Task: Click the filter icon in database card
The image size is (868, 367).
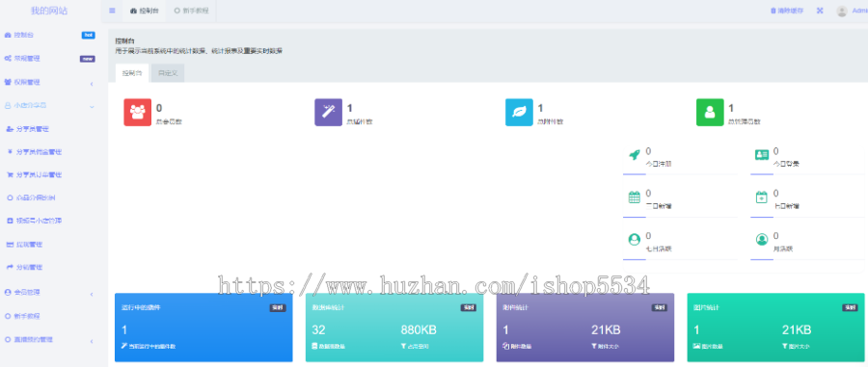Action: pyautogui.click(x=403, y=347)
